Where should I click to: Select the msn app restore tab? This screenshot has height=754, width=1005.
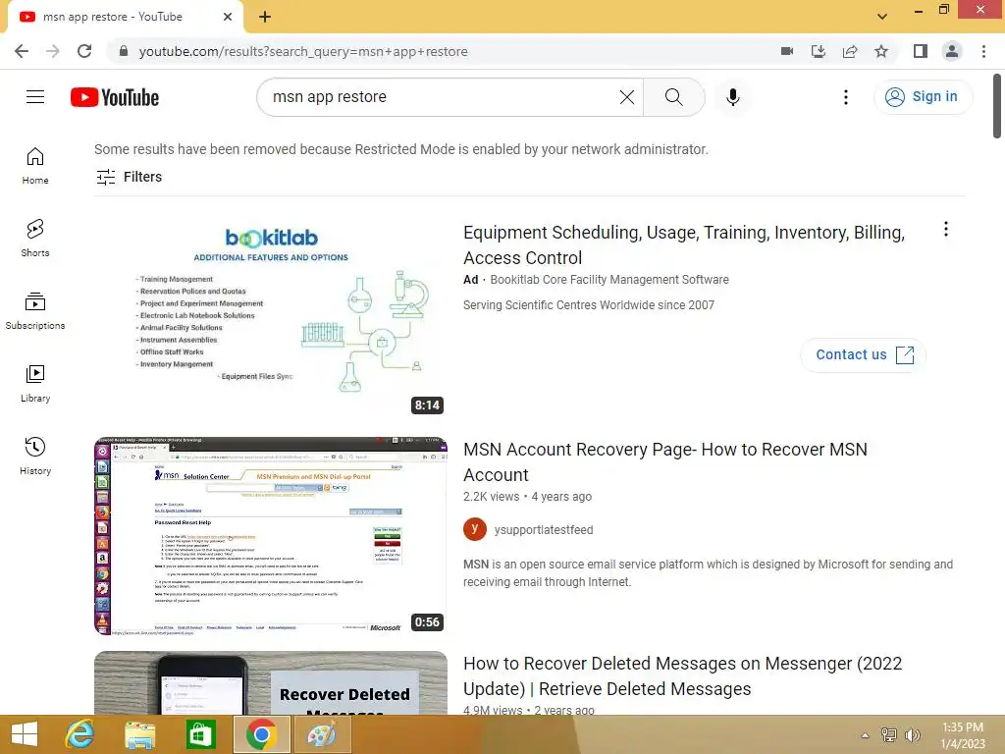coord(125,17)
